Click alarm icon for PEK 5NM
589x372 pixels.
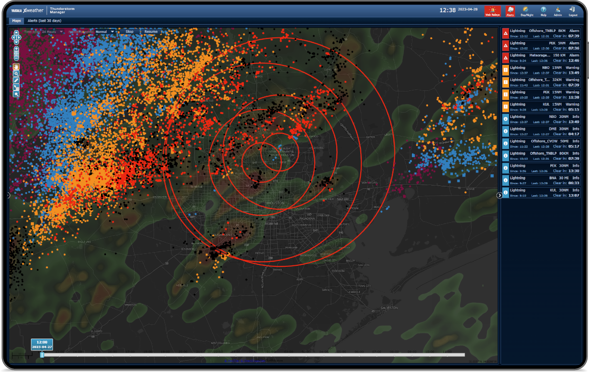(x=505, y=46)
